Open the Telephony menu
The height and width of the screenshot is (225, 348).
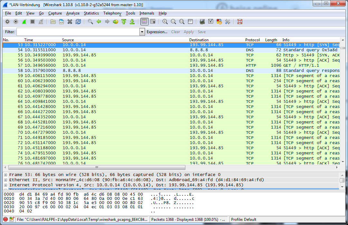coord(112,13)
